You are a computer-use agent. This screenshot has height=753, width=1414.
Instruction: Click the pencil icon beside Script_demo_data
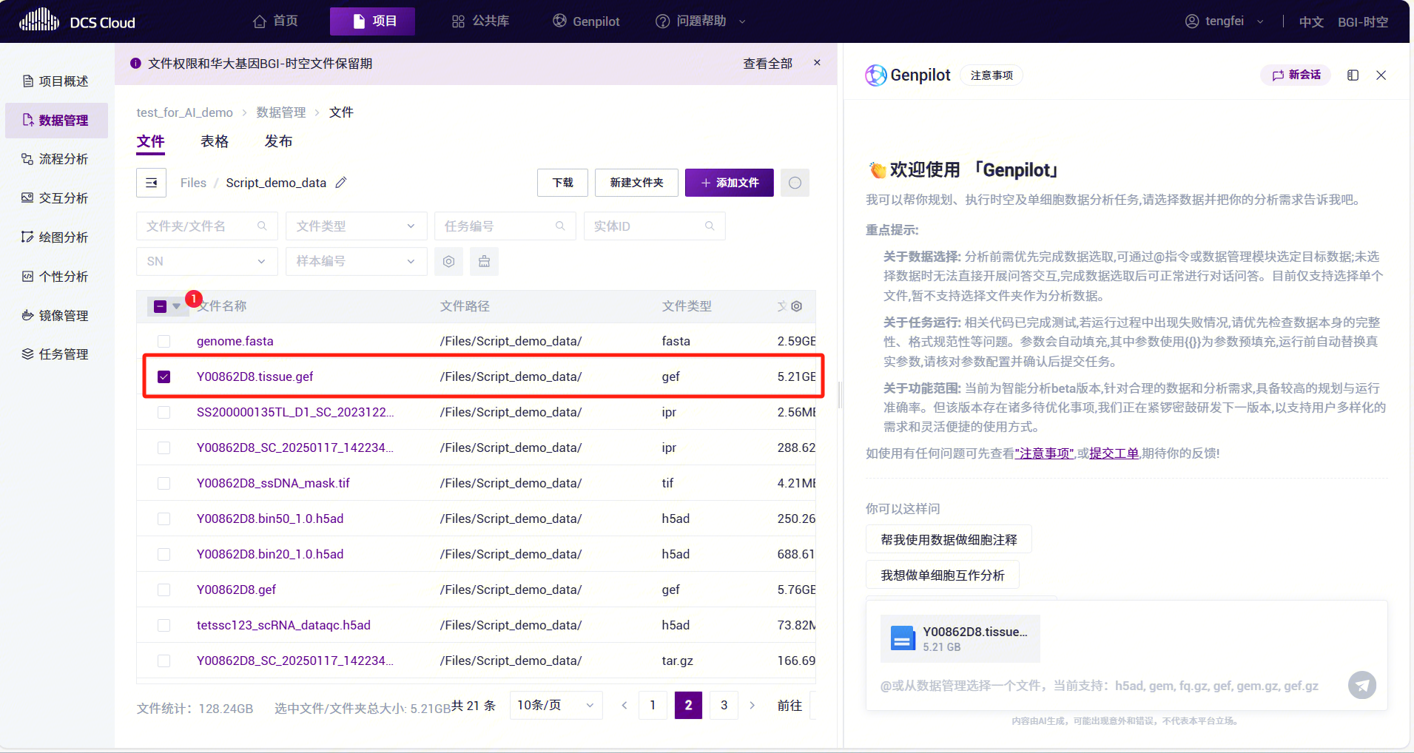(x=341, y=183)
